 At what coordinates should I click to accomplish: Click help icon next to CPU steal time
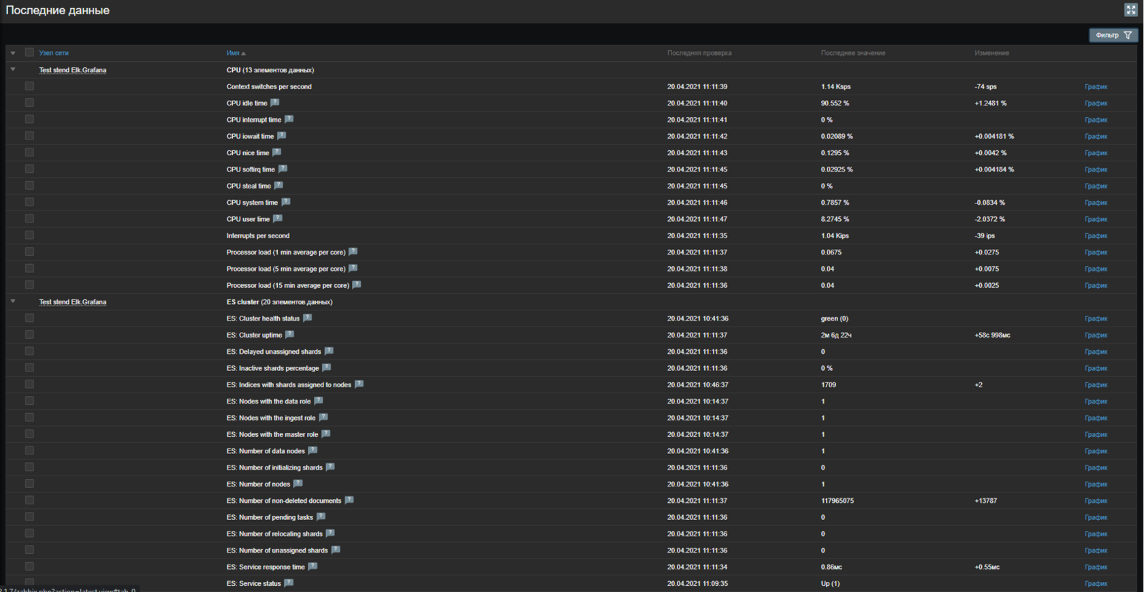279,185
